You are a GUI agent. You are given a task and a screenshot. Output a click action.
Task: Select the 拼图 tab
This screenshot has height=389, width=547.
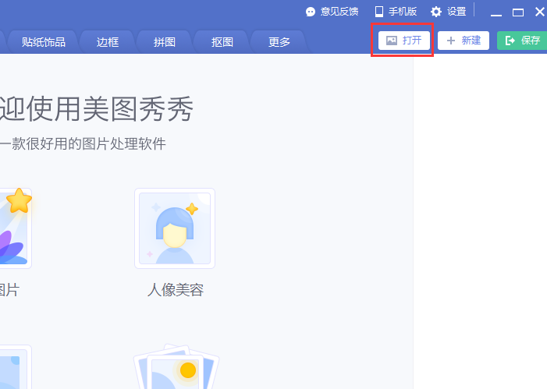click(x=165, y=42)
